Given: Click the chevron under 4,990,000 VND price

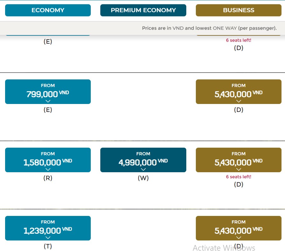Looking at the screenshot, I should [143, 169].
